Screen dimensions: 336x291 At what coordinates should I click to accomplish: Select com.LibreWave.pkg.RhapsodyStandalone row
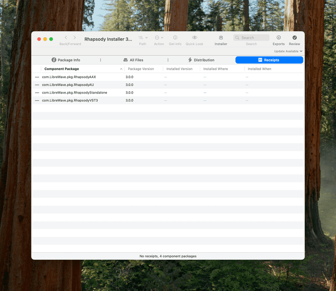coord(168,92)
